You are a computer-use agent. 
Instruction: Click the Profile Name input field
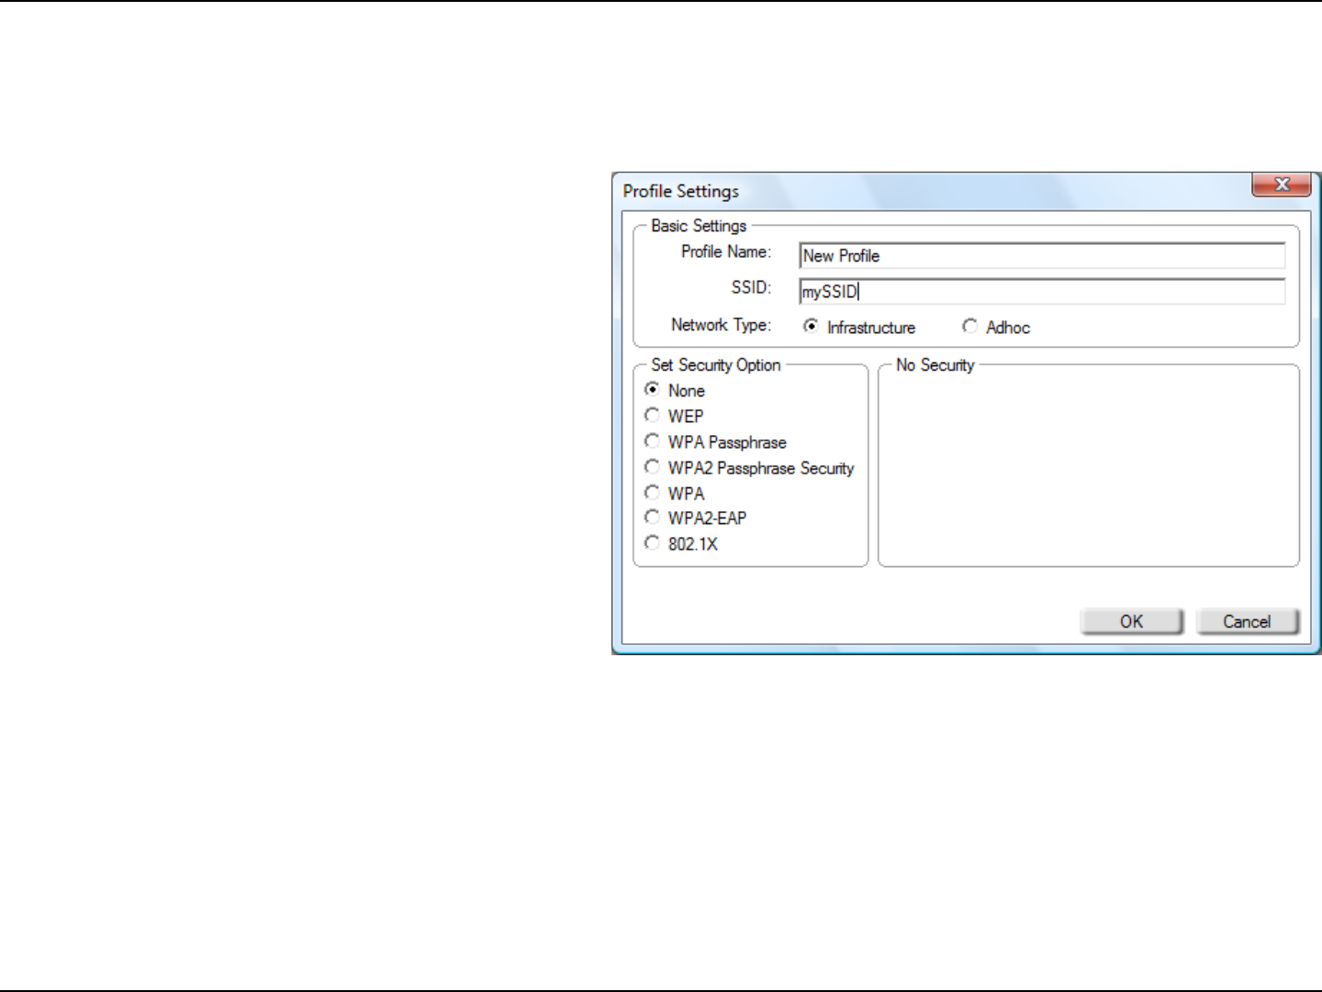(1042, 256)
